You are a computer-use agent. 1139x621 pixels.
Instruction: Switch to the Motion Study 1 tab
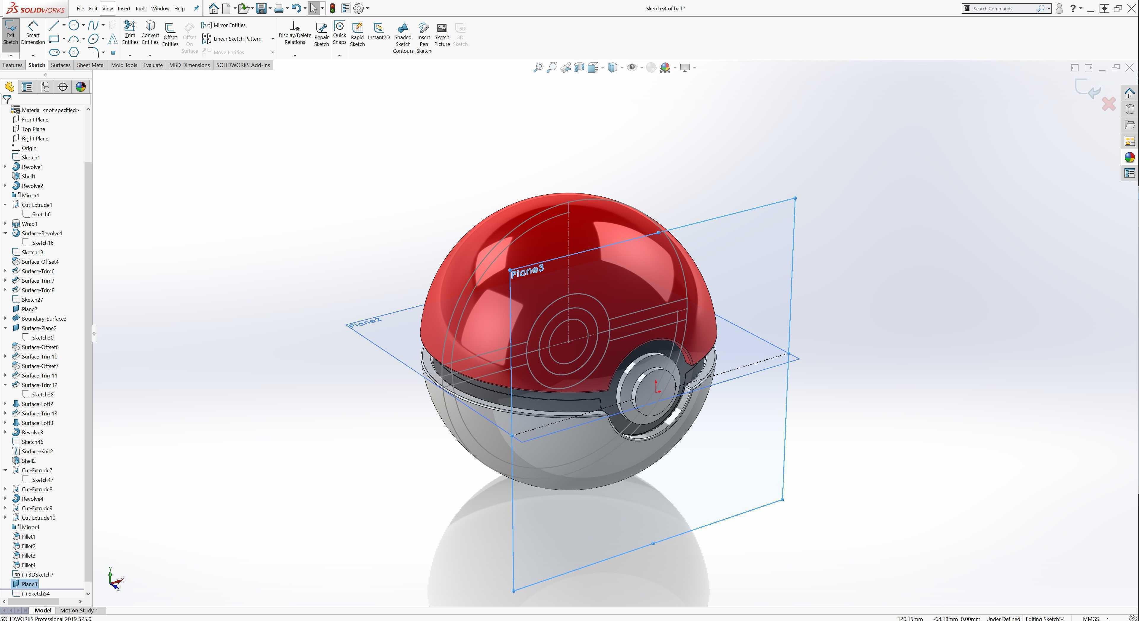[79, 610]
